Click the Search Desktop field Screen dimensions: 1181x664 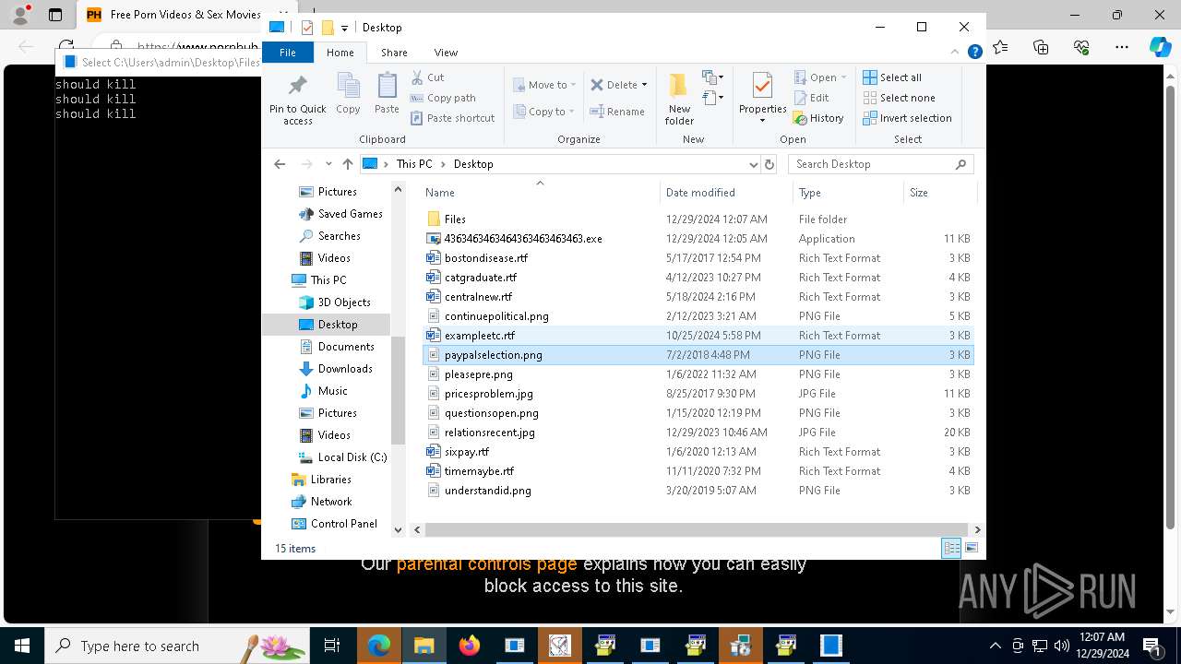point(880,164)
